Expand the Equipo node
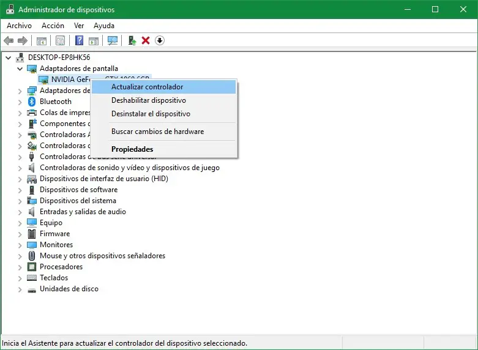 click(x=20, y=223)
